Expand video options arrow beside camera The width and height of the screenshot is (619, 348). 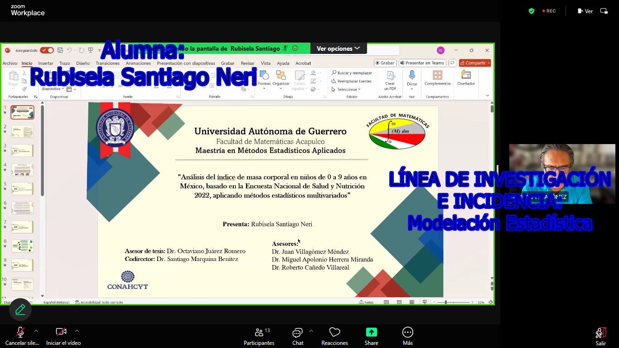click(x=77, y=331)
